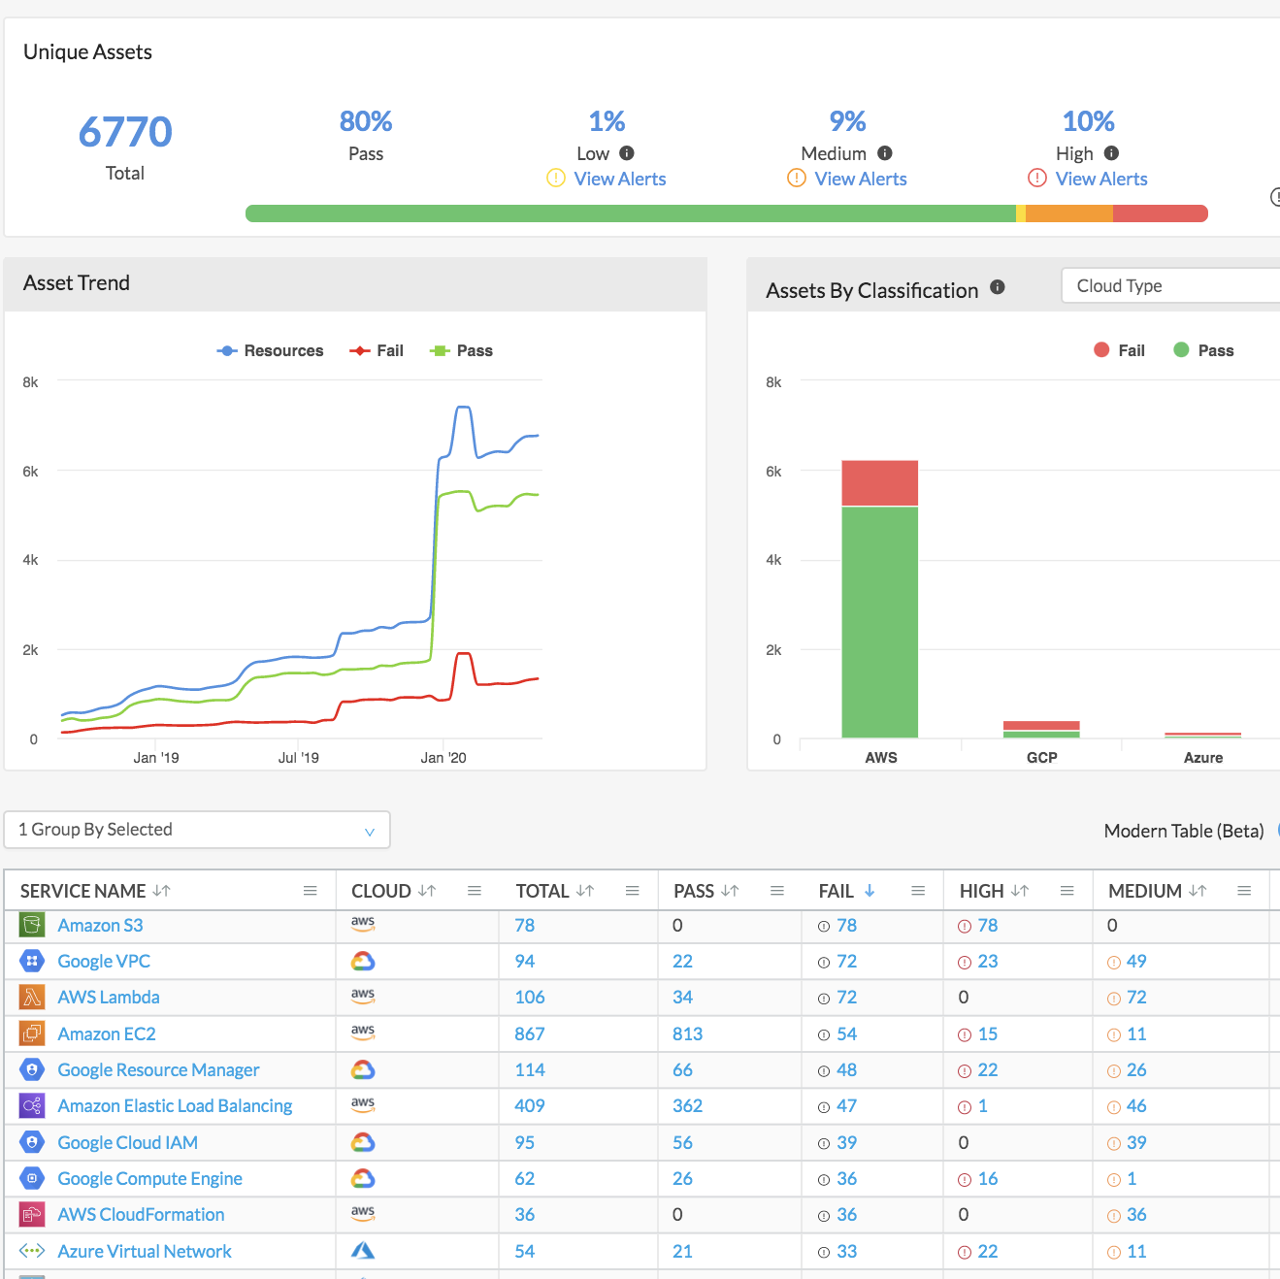The width and height of the screenshot is (1280, 1279).
Task: Open the Amazon S3 service link
Action: coord(100,925)
